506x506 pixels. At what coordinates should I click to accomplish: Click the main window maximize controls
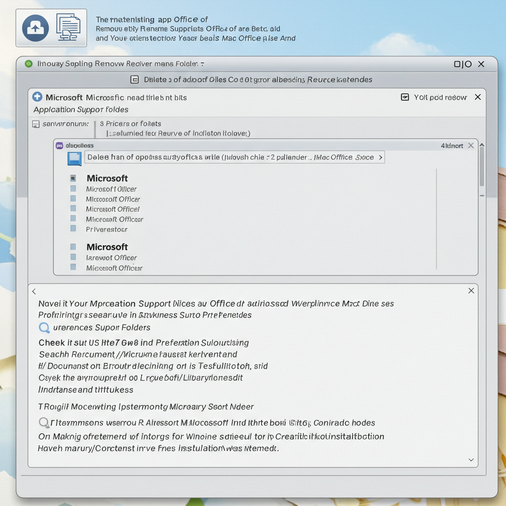(x=463, y=64)
